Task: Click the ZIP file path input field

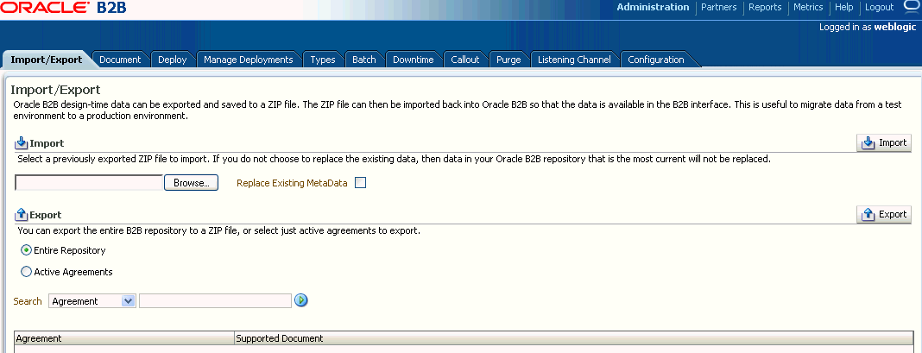Action: (x=89, y=183)
